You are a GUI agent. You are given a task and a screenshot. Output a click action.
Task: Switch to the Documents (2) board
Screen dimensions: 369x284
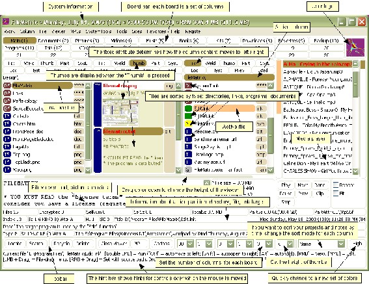point(53,41)
